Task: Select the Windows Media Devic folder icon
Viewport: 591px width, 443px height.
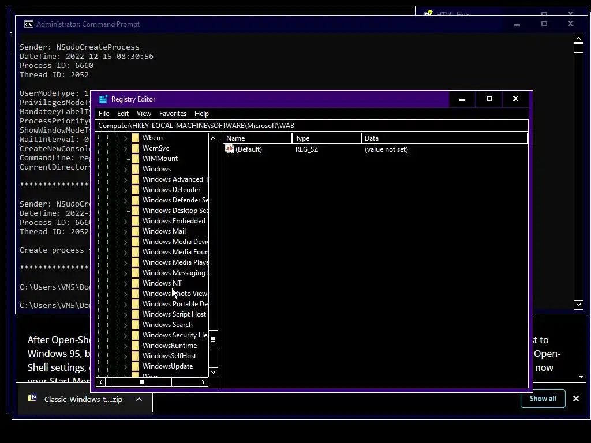Action: 135,242
